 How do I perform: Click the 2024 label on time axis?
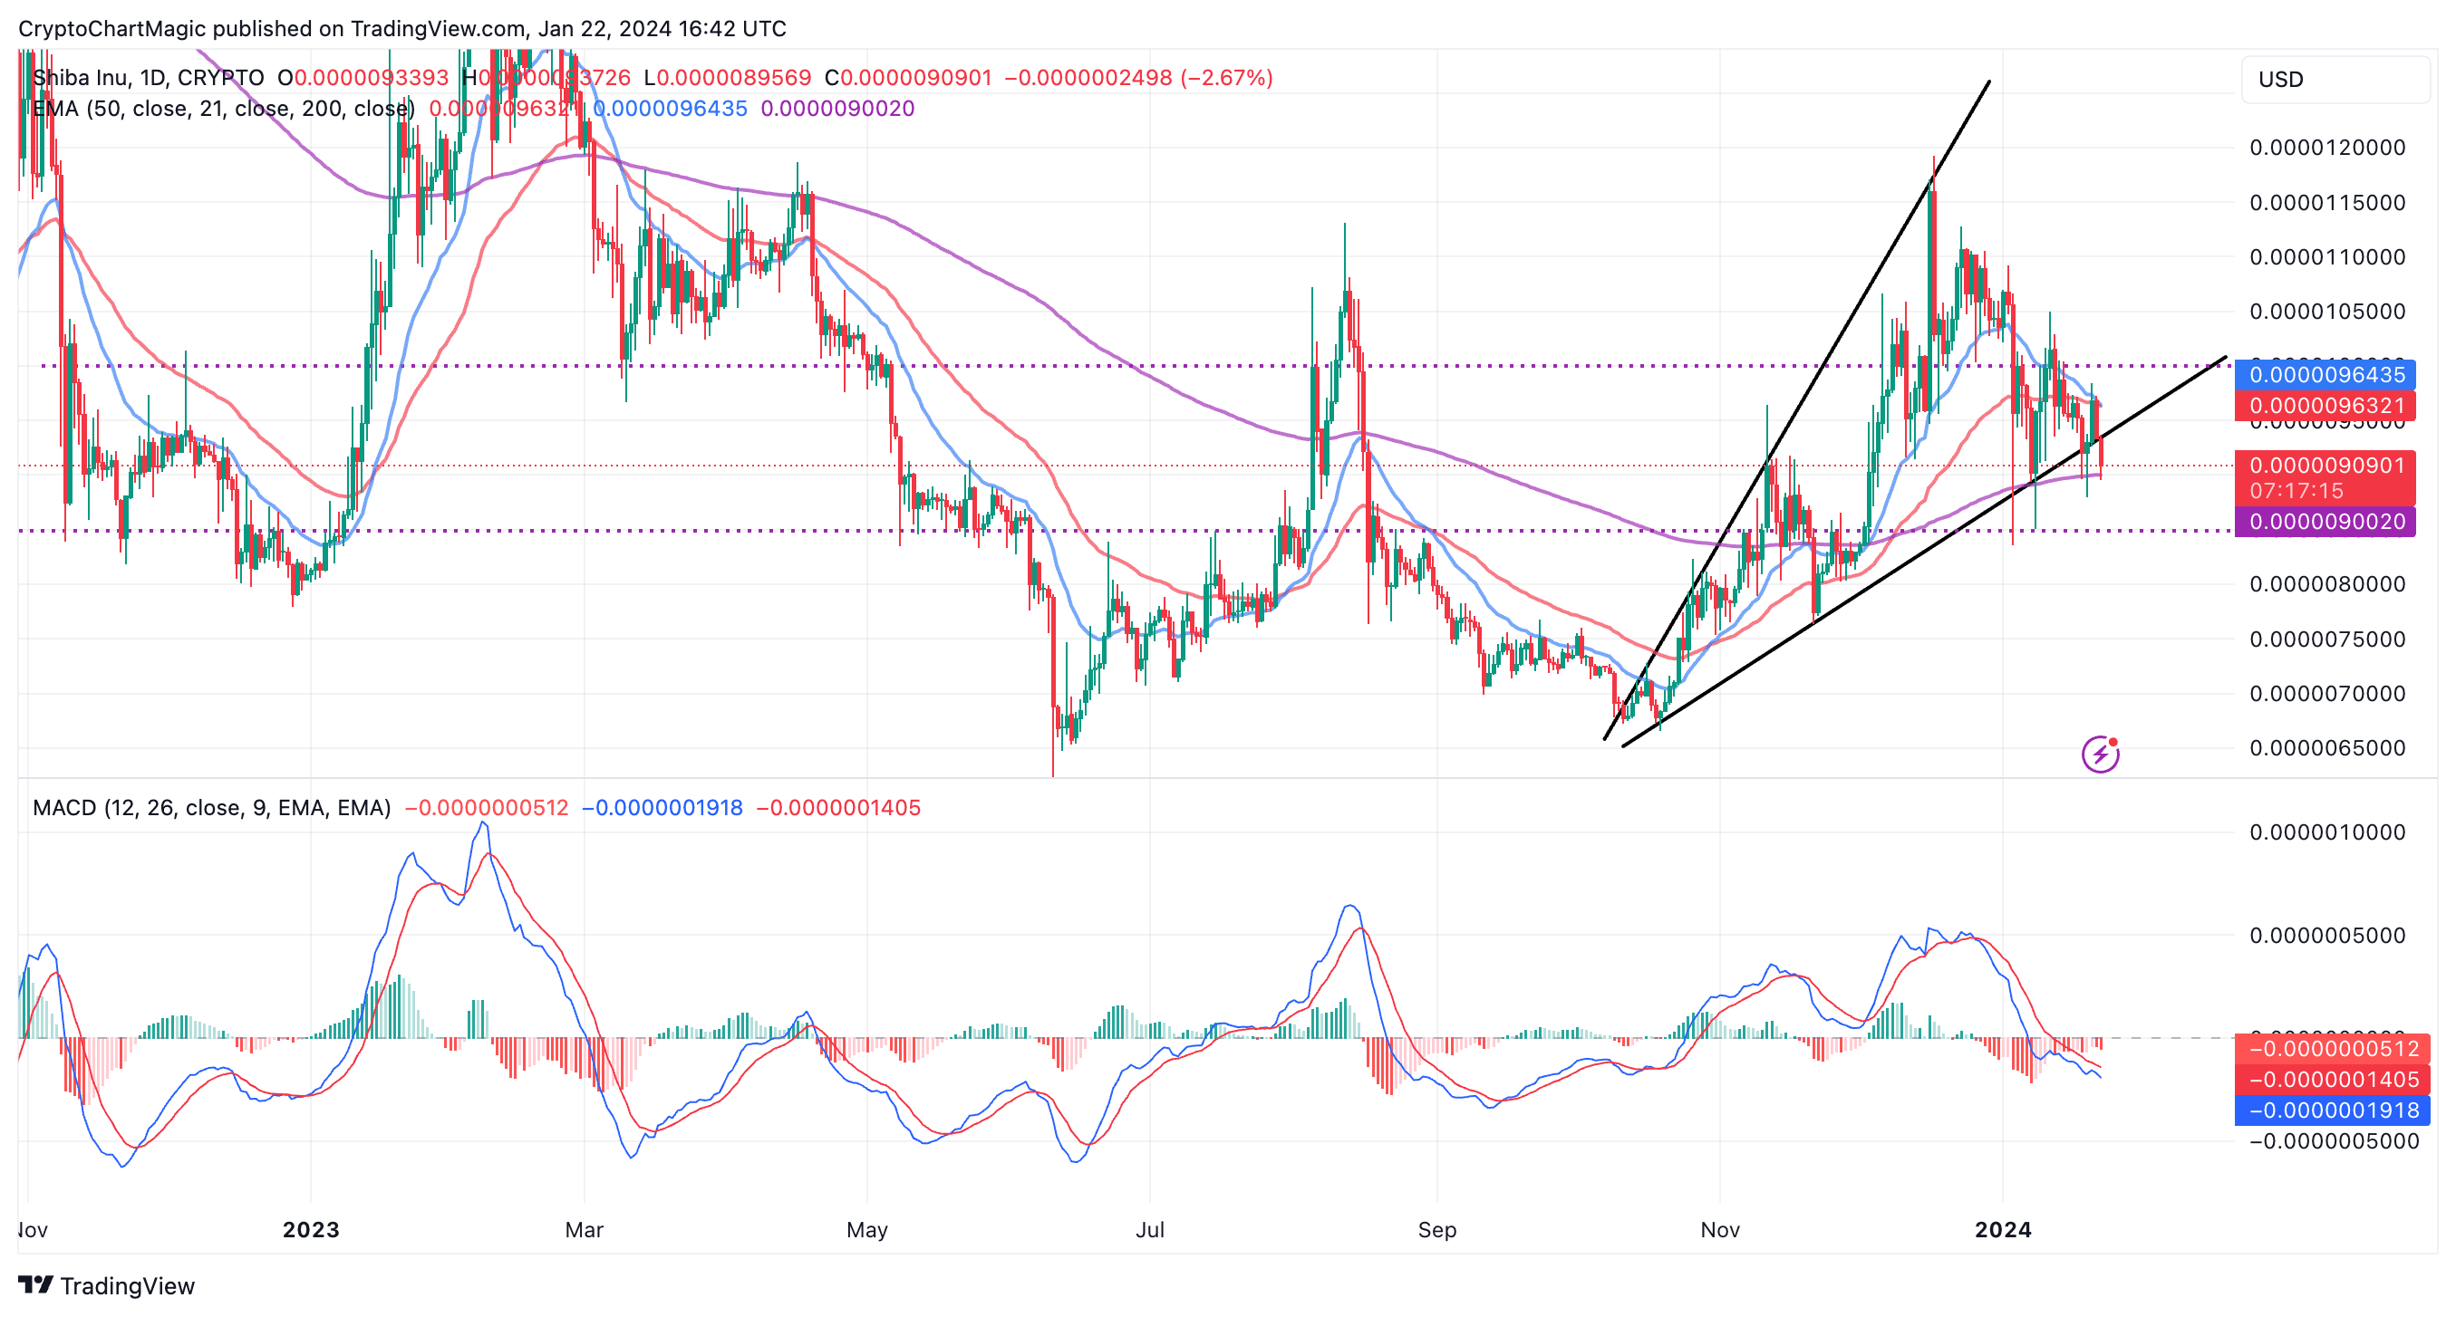click(2003, 1229)
